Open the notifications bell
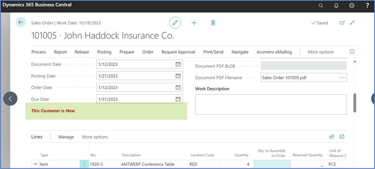Image resolution: width=375 pixels, height=169 pixels. [336, 6]
